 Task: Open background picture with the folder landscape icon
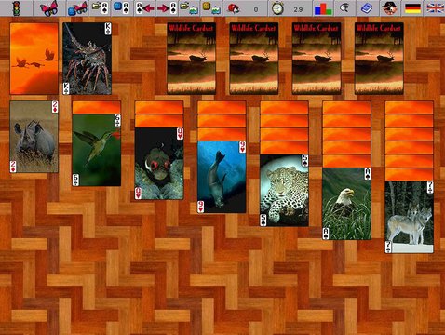(189, 8)
